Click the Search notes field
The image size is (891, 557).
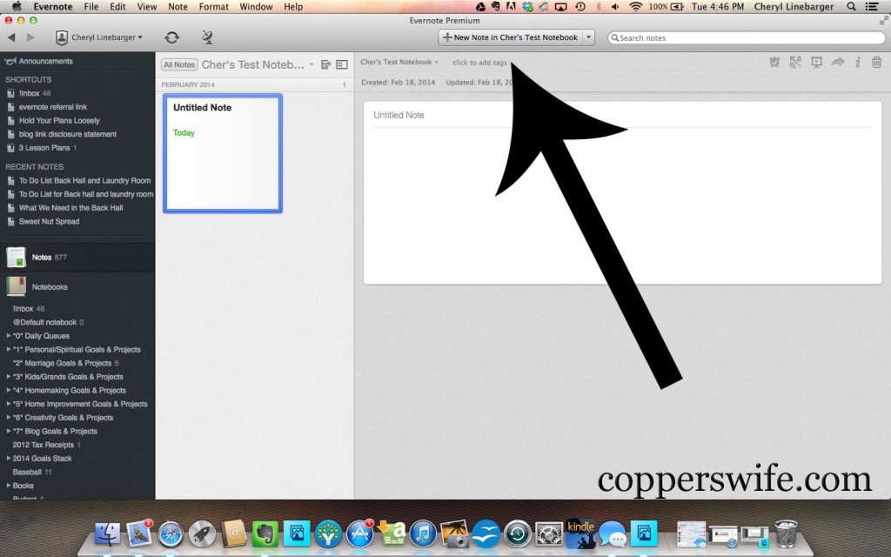pyautogui.click(x=746, y=38)
